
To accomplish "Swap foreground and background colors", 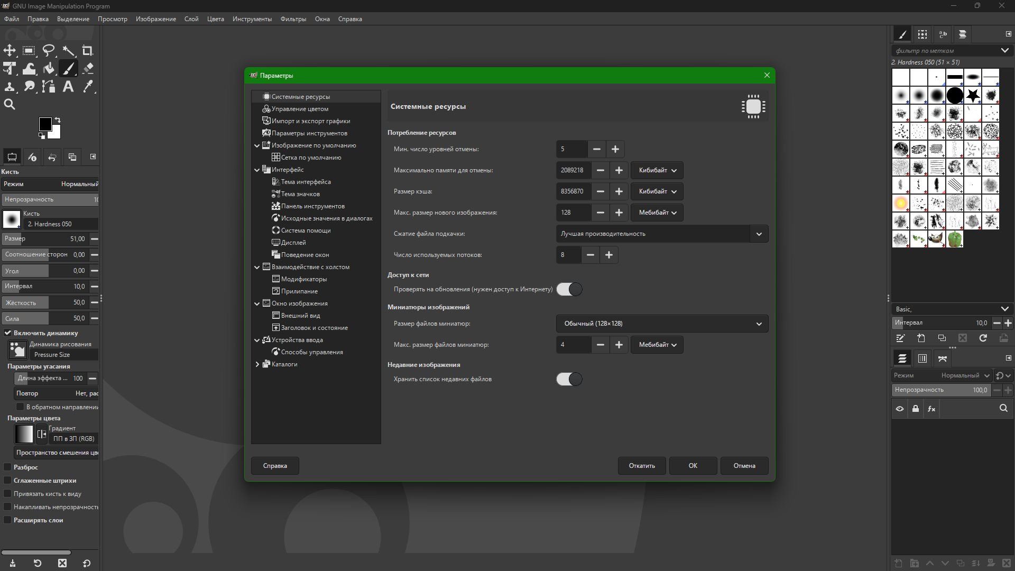I will tap(58, 120).
